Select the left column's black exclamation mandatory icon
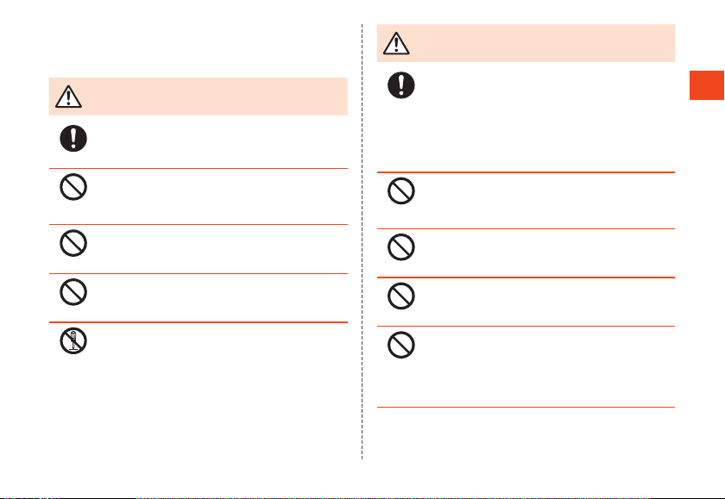 click(73, 138)
